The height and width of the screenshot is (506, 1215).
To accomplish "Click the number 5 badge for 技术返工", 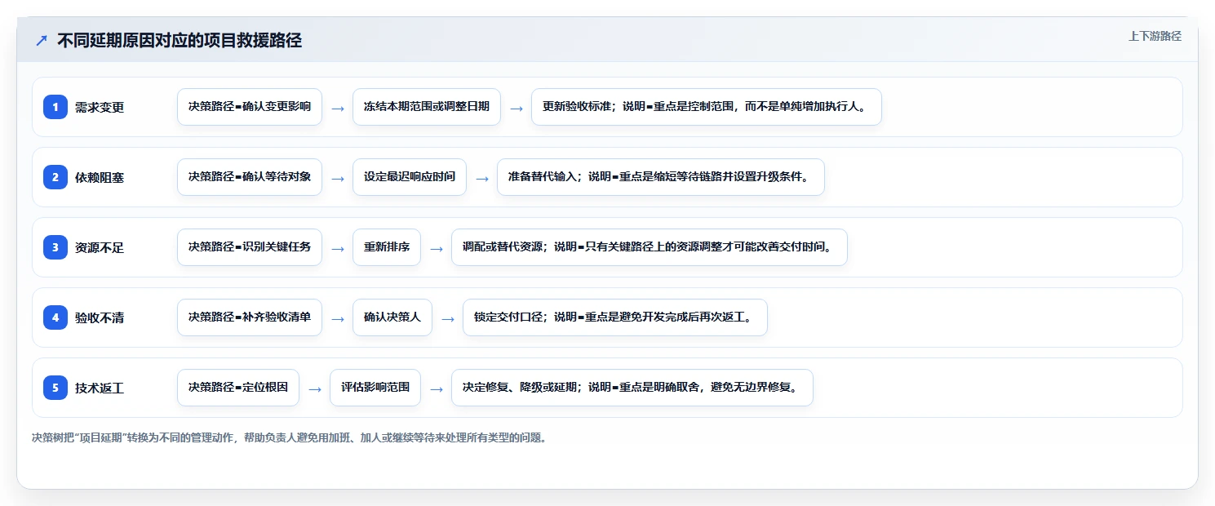I will pyautogui.click(x=55, y=388).
